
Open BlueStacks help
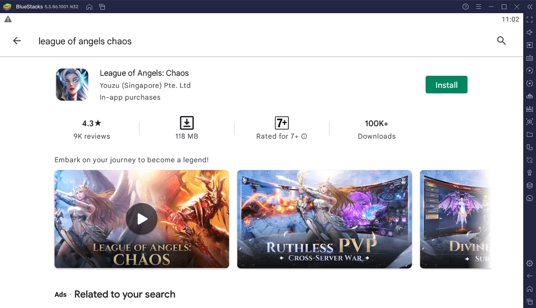click(465, 7)
